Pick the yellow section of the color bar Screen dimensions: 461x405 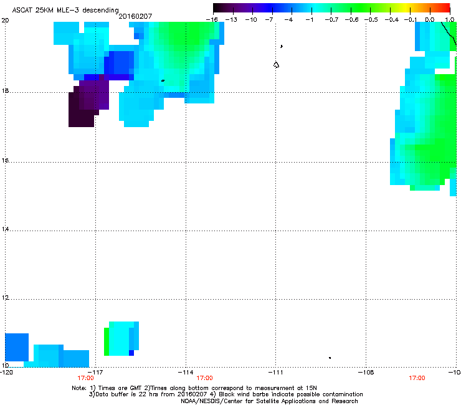coord(407,7)
